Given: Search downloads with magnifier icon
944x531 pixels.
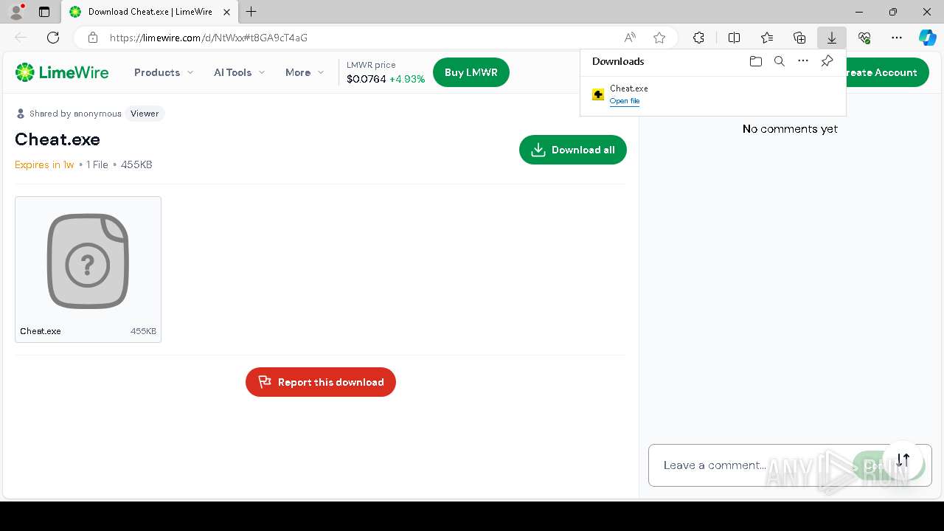Looking at the screenshot, I should tap(779, 61).
